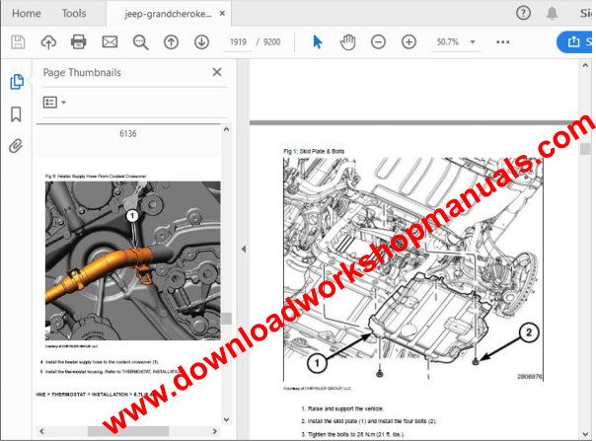Viewport: 596px width, 441px height.
Task: Collapse the navigation pane arrow
Action: point(244,249)
